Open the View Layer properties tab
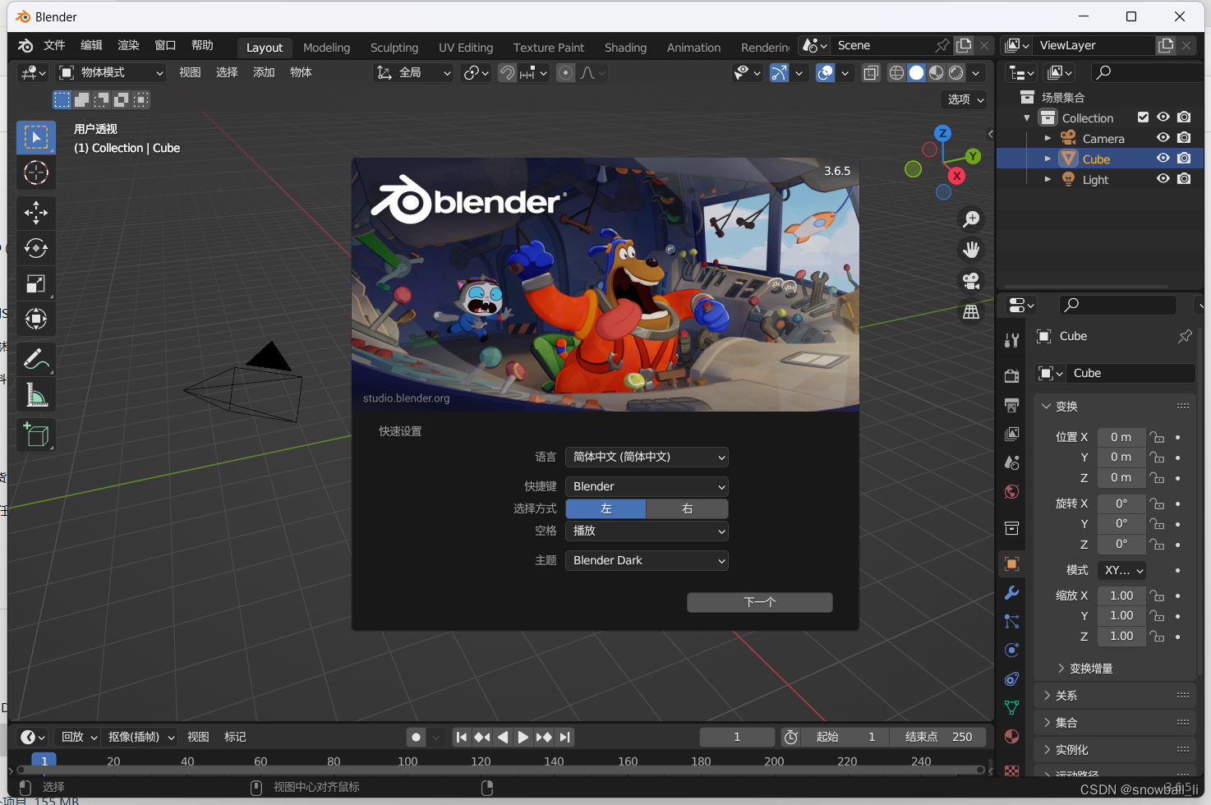The width and height of the screenshot is (1211, 805). coord(1012,434)
